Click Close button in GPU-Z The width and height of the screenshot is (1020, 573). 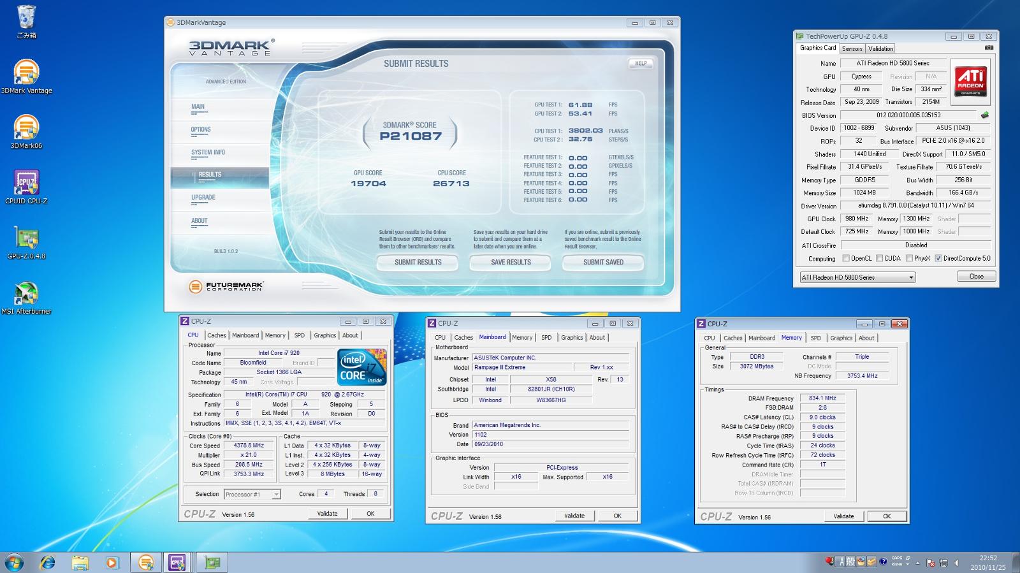point(976,277)
